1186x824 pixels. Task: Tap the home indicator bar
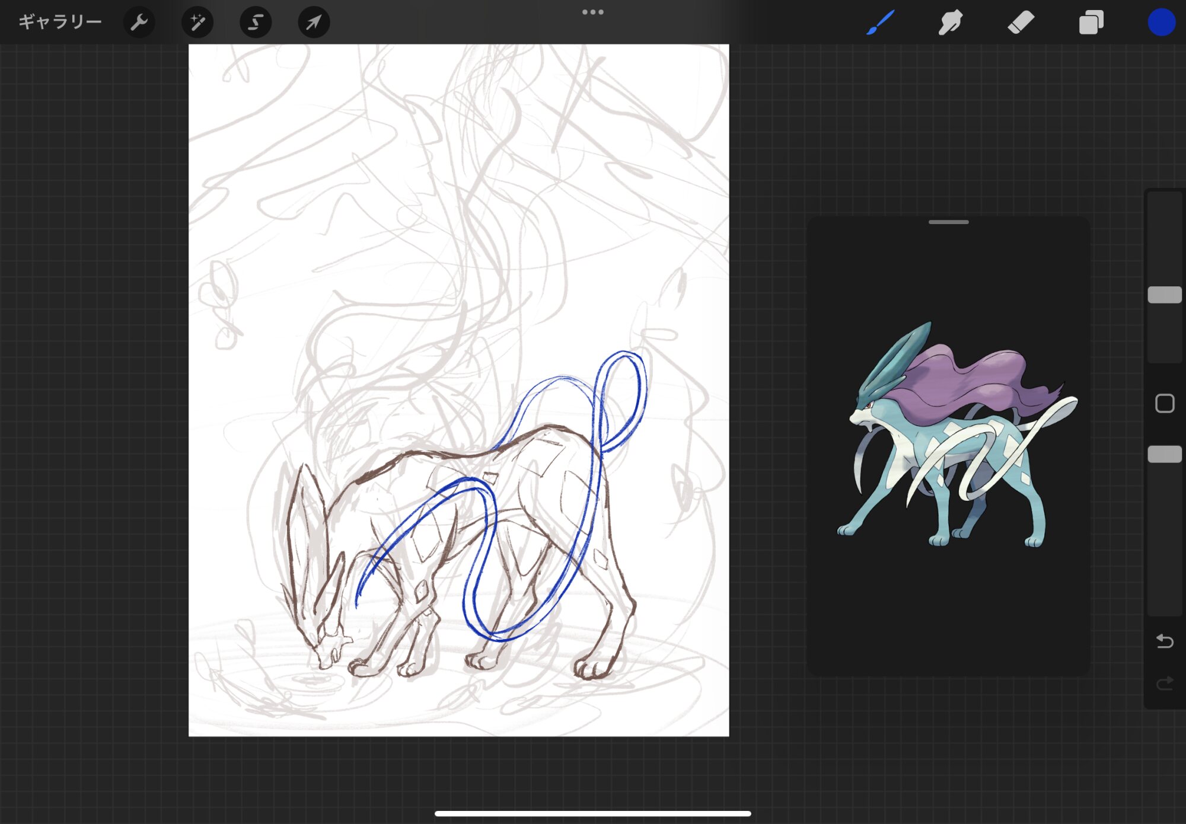click(x=593, y=813)
